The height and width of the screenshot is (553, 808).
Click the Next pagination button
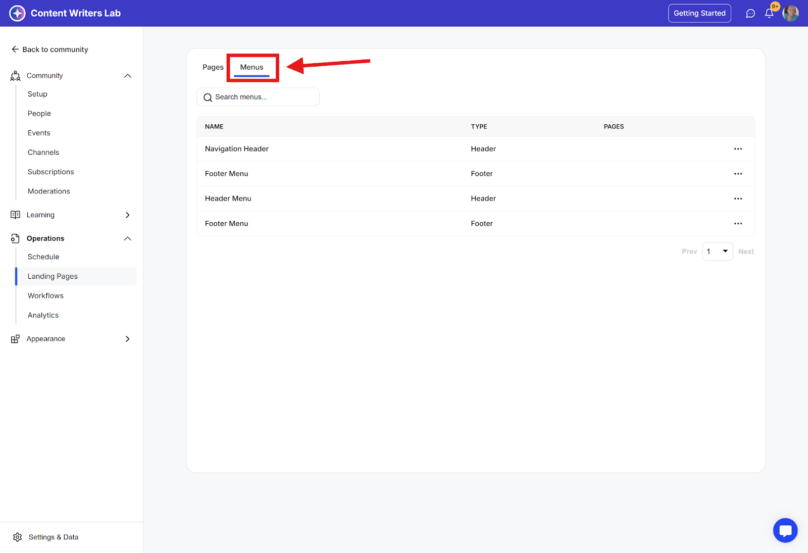[746, 252]
